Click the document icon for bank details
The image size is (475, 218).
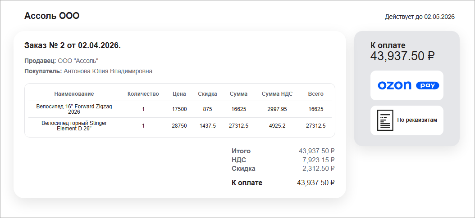(385, 120)
